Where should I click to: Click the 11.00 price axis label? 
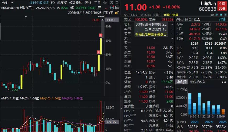[x=112, y=20]
